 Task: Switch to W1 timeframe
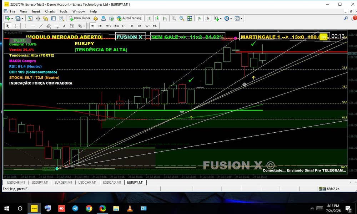(x=147, y=26)
